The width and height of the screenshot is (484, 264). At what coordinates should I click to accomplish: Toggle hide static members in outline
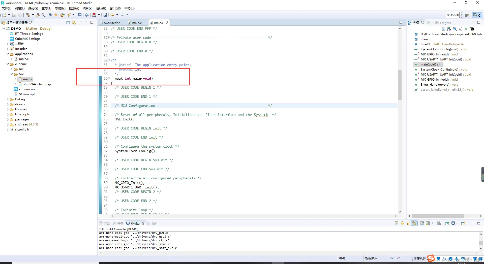click(461, 29)
